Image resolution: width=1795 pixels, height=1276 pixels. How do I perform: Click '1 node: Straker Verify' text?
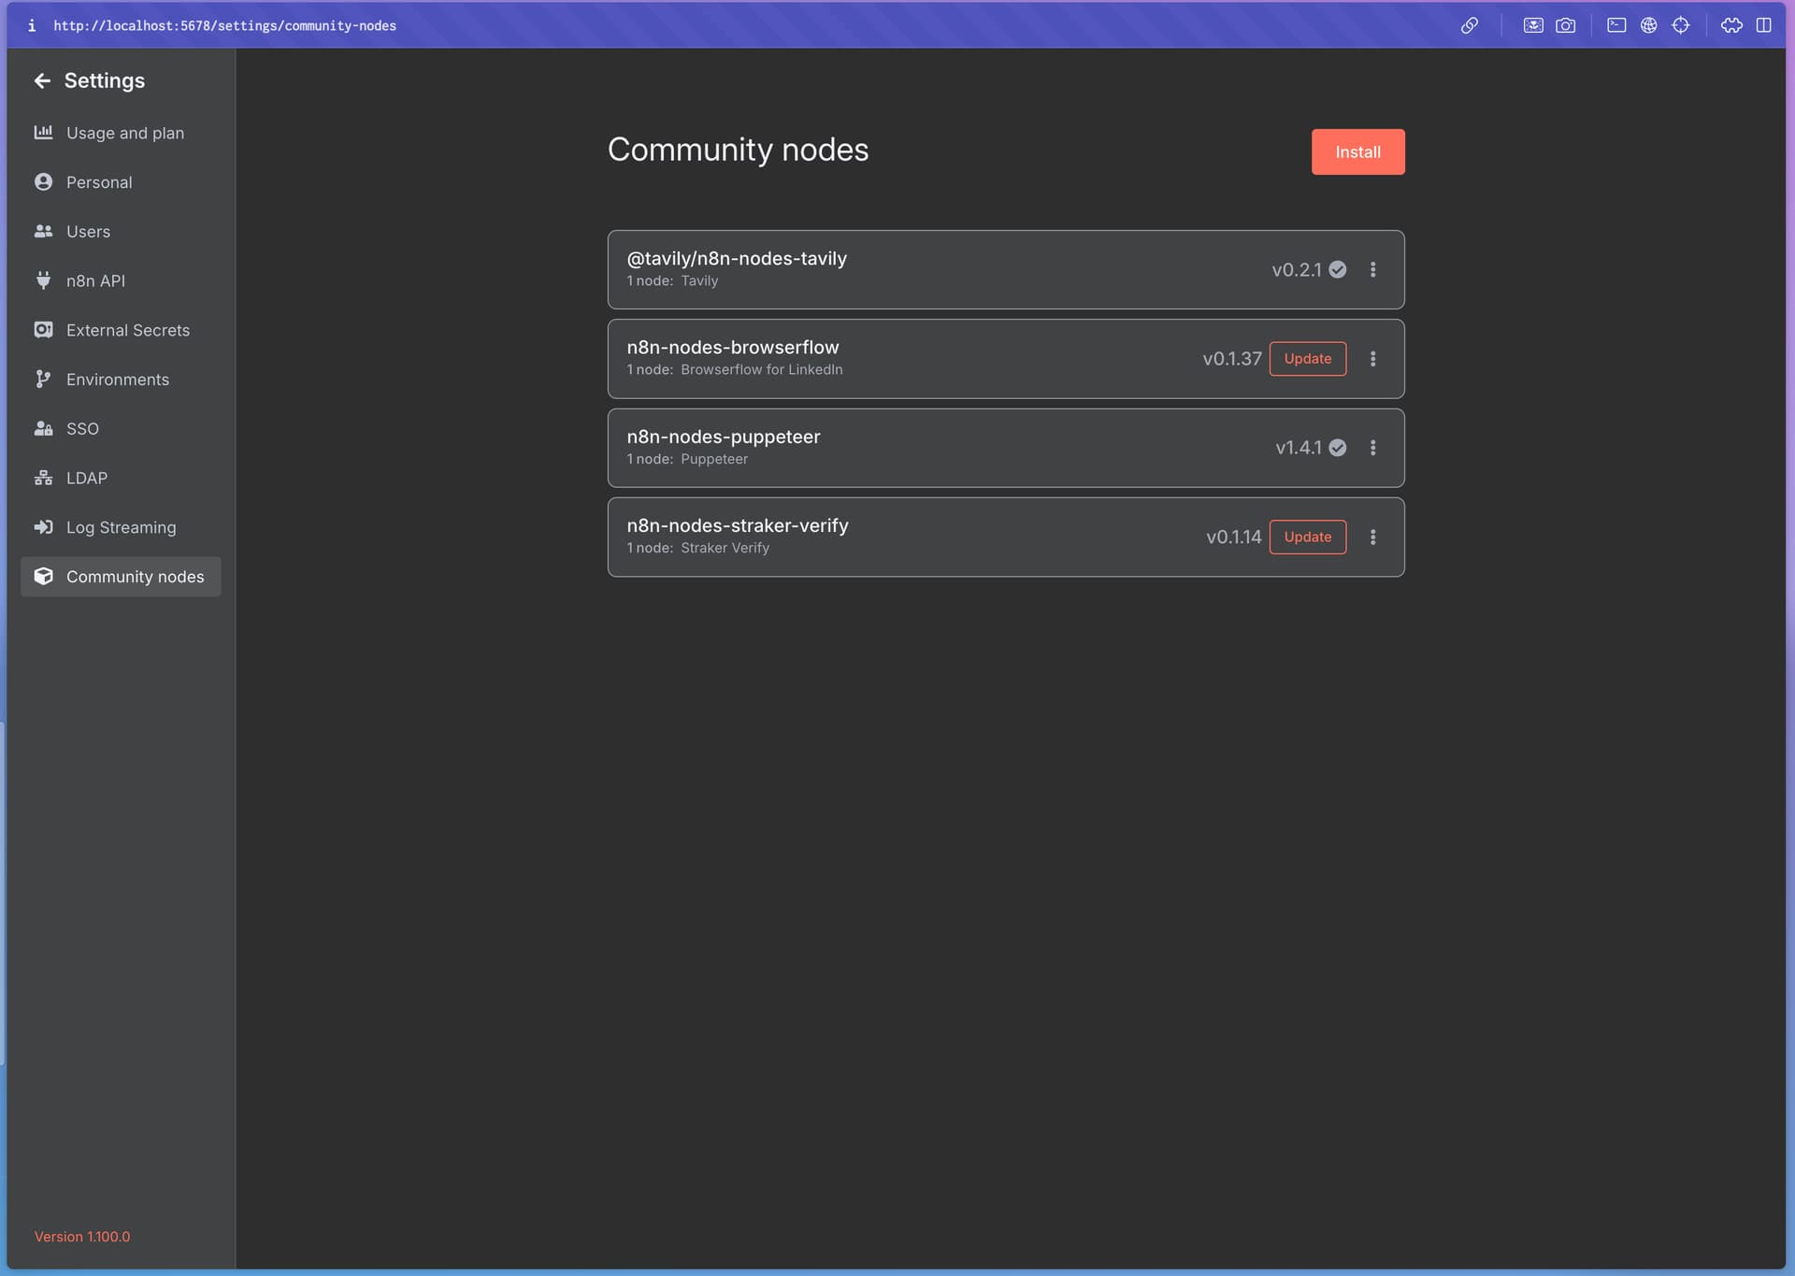(698, 549)
